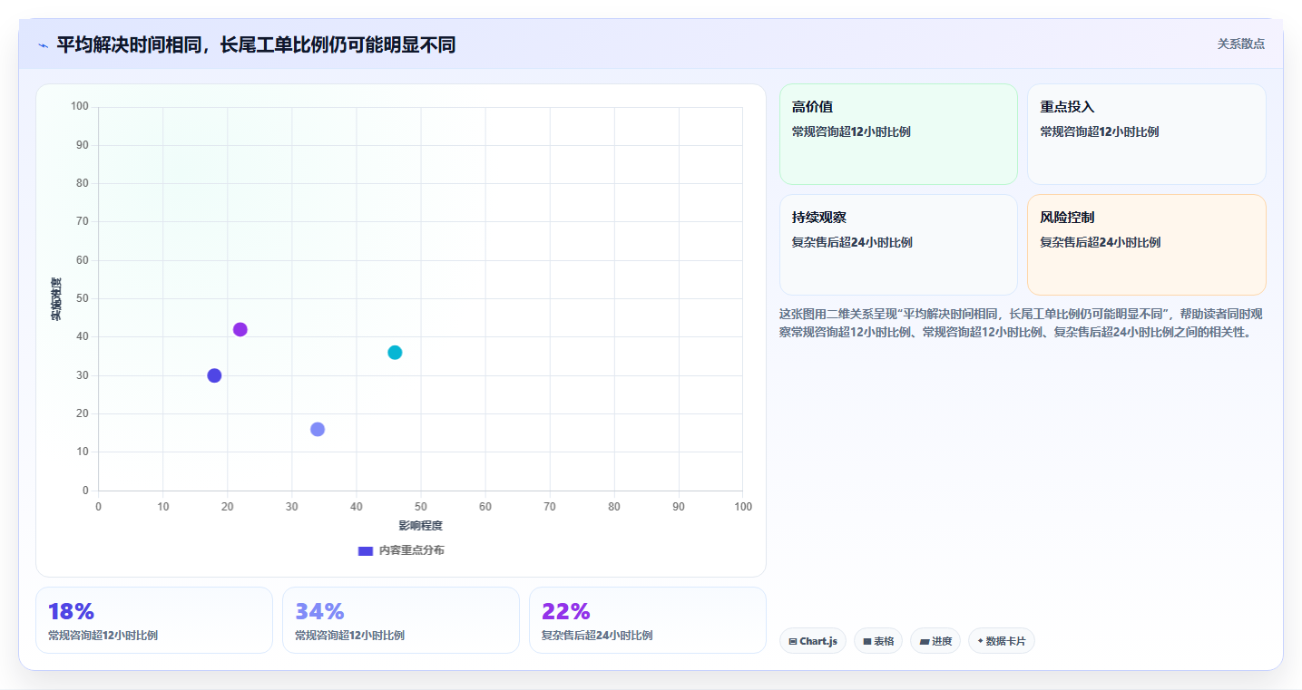Click the 影响程度 x-axis title
This screenshot has height=690, width=1302.
420,526
